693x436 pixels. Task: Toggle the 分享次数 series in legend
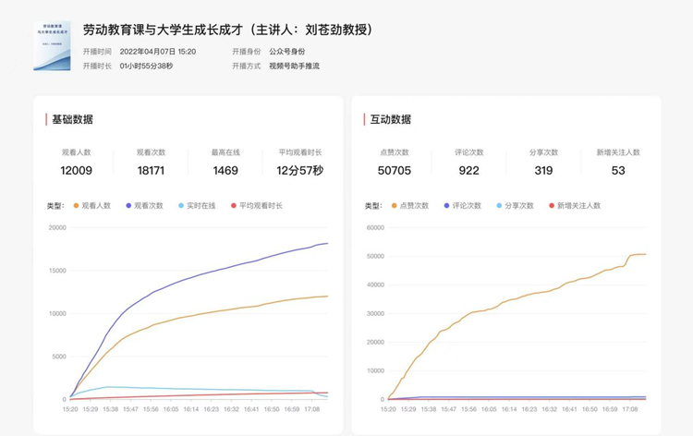(x=513, y=205)
